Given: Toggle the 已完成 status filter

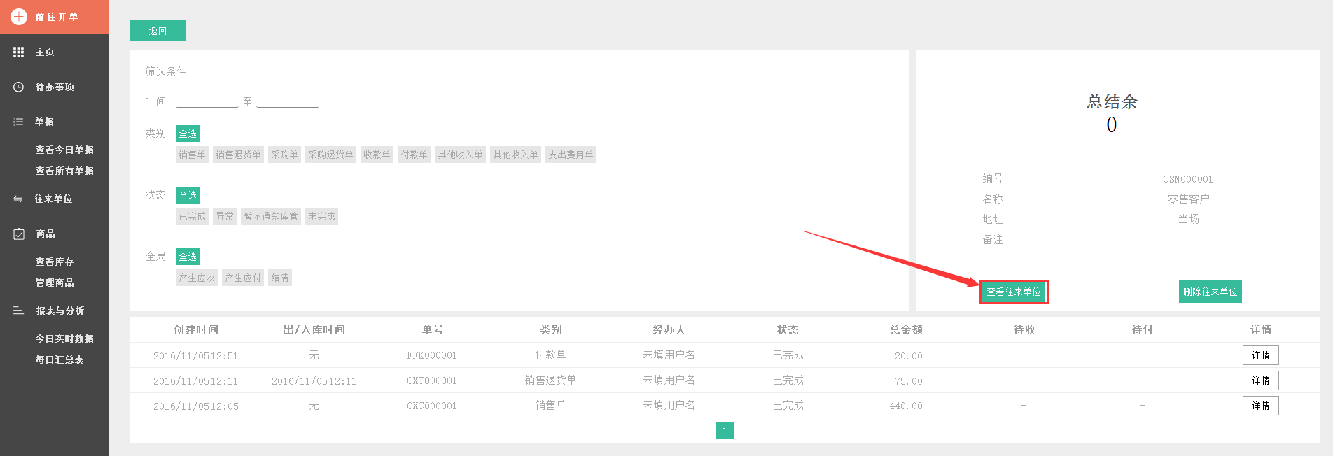Looking at the screenshot, I should (x=192, y=216).
